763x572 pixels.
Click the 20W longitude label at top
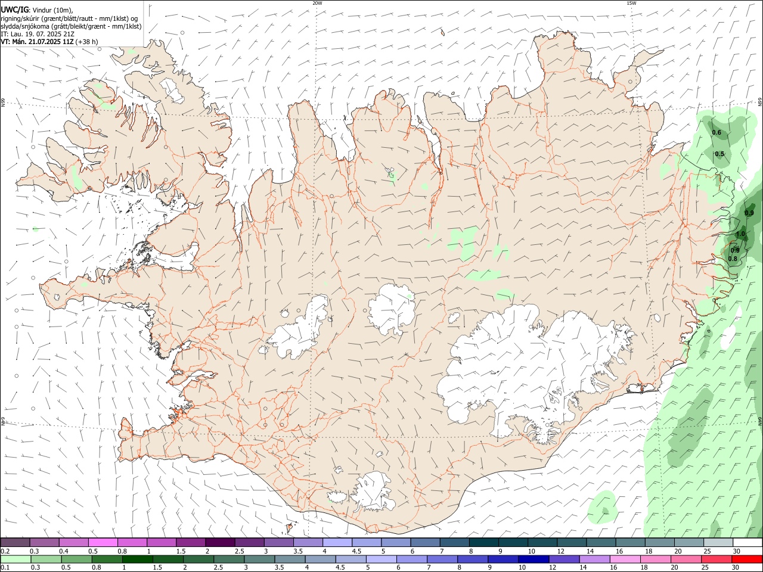pyautogui.click(x=317, y=3)
